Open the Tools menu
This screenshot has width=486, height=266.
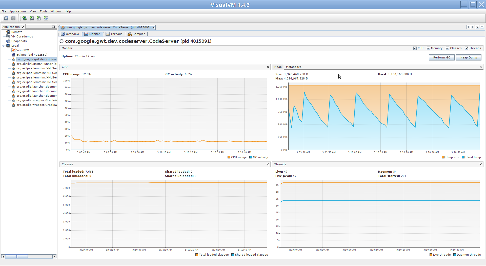click(x=44, y=11)
